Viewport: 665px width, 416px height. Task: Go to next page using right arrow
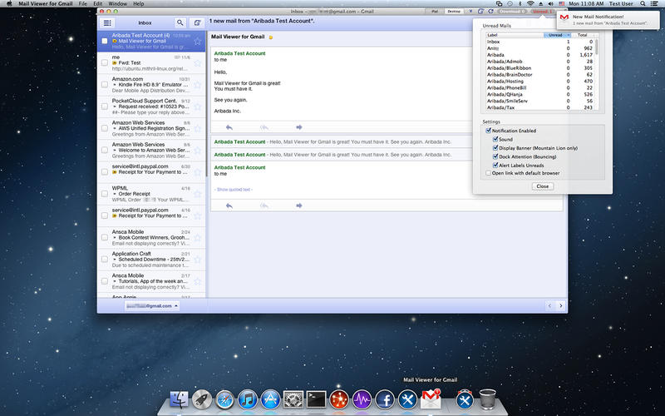(x=559, y=306)
